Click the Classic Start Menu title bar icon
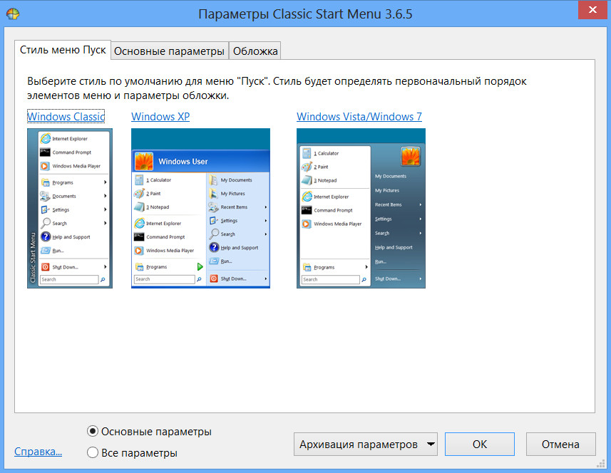The height and width of the screenshot is (473, 611). 12,14
